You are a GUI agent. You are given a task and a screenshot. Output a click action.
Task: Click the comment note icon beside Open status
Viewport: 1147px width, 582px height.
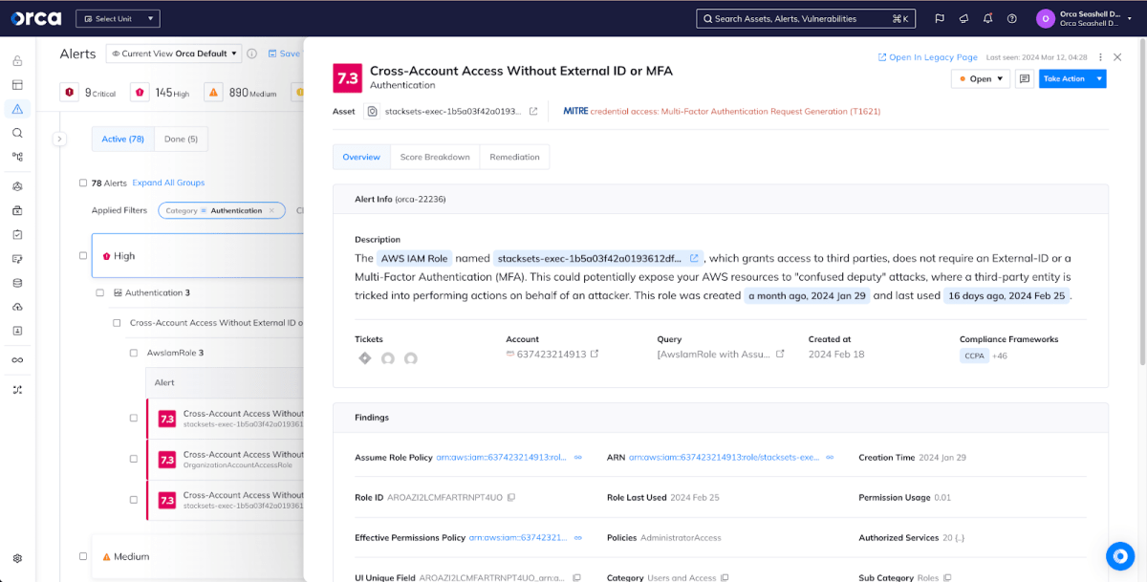[x=1025, y=78]
